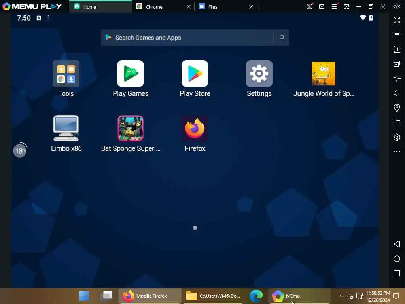
Task: Show more sidebar options (three dots)
Action: 397,152
